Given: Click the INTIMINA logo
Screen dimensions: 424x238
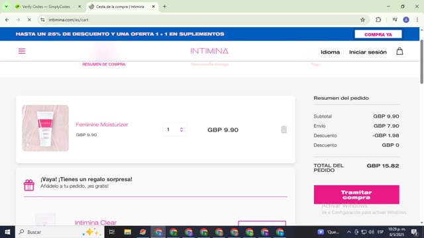Looking at the screenshot, I should tap(209, 51).
